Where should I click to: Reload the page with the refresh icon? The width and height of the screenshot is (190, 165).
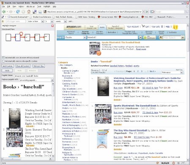(x=18, y=12)
